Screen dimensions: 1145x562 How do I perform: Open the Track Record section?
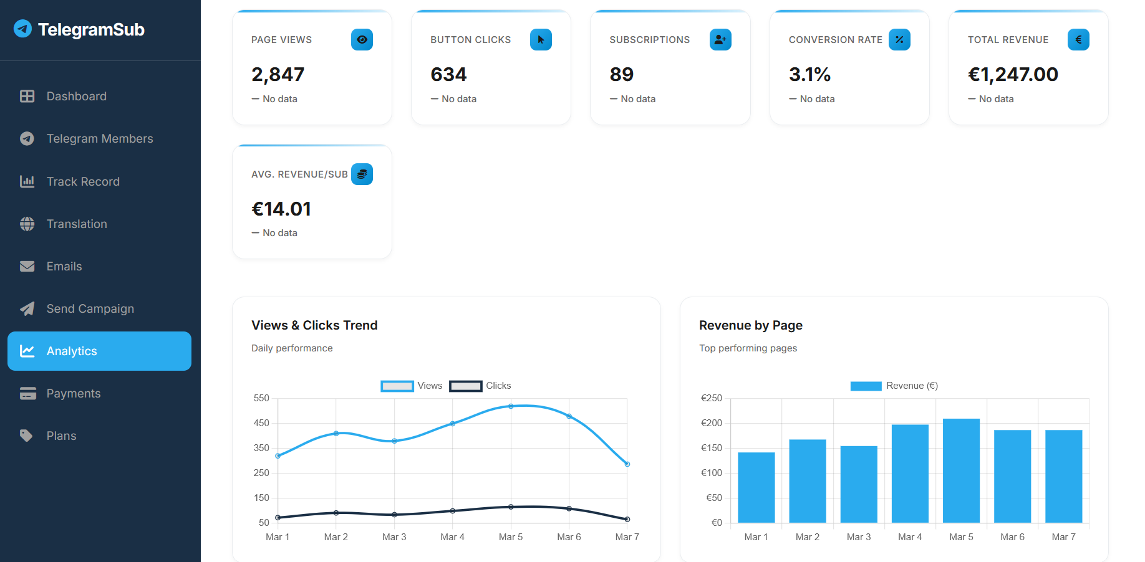tap(83, 182)
